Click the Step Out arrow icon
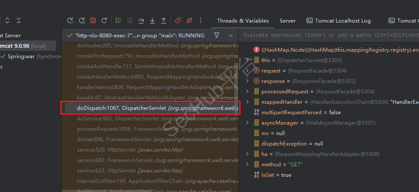Image resolution: width=419 pixels, height=192 pixels. [x=164, y=20]
